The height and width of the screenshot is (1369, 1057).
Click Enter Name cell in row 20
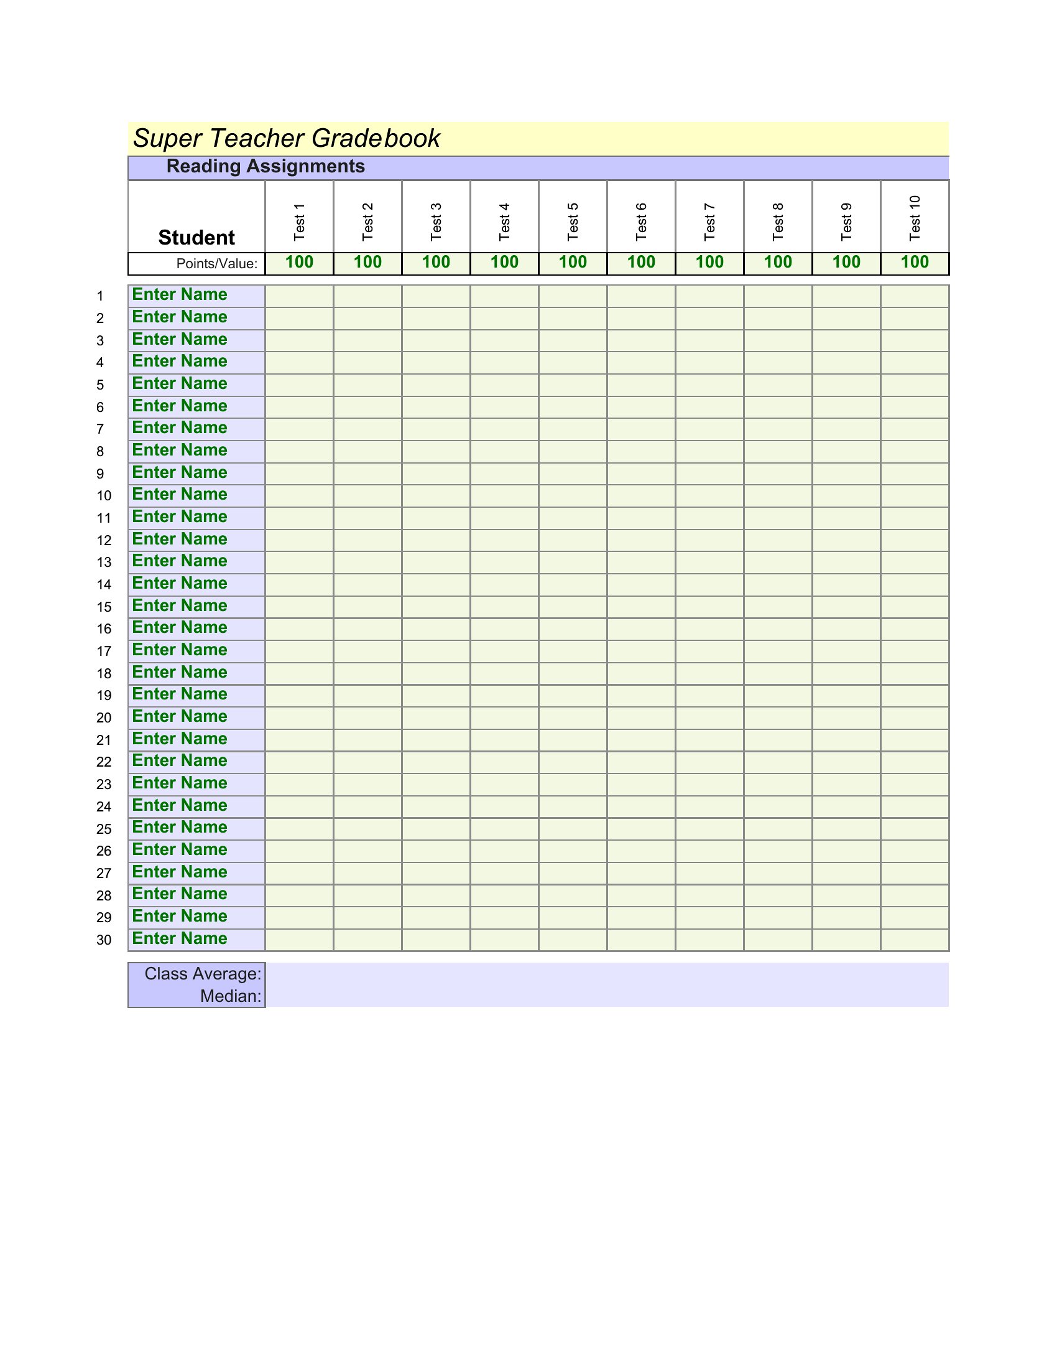(196, 717)
